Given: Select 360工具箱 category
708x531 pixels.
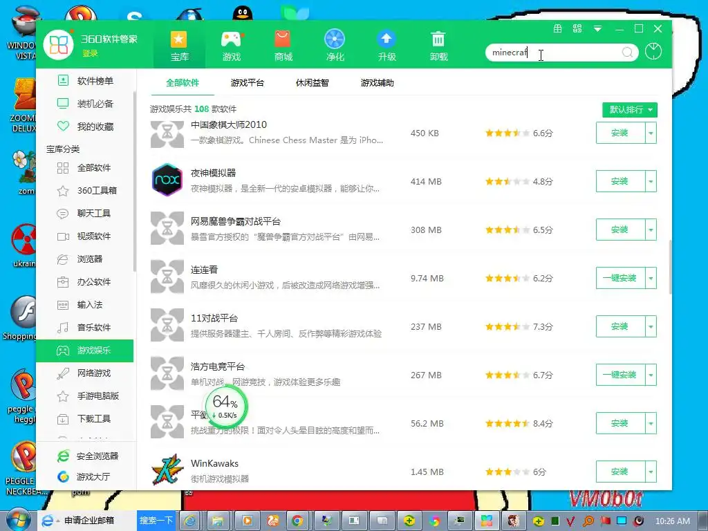Looking at the screenshot, I should [x=86, y=191].
